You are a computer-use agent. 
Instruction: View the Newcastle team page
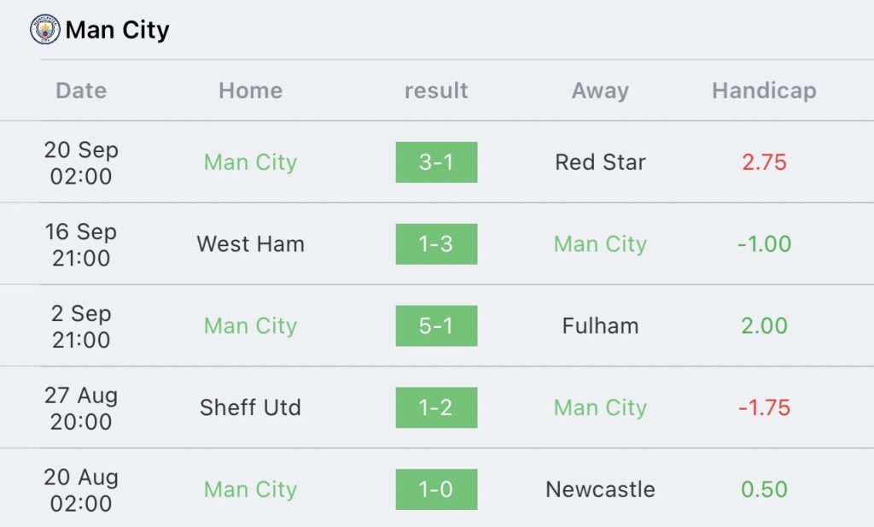(600, 489)
